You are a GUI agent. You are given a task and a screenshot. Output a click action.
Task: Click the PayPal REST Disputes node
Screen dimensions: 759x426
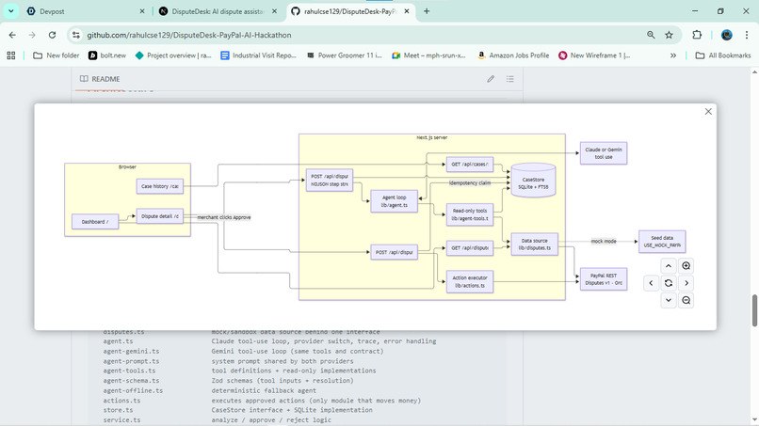tap(604, 279)
